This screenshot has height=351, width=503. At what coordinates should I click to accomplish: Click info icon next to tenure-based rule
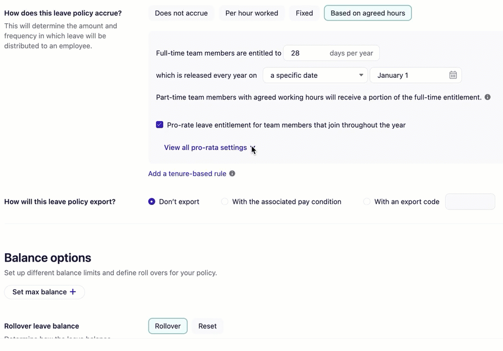(232, 174)
